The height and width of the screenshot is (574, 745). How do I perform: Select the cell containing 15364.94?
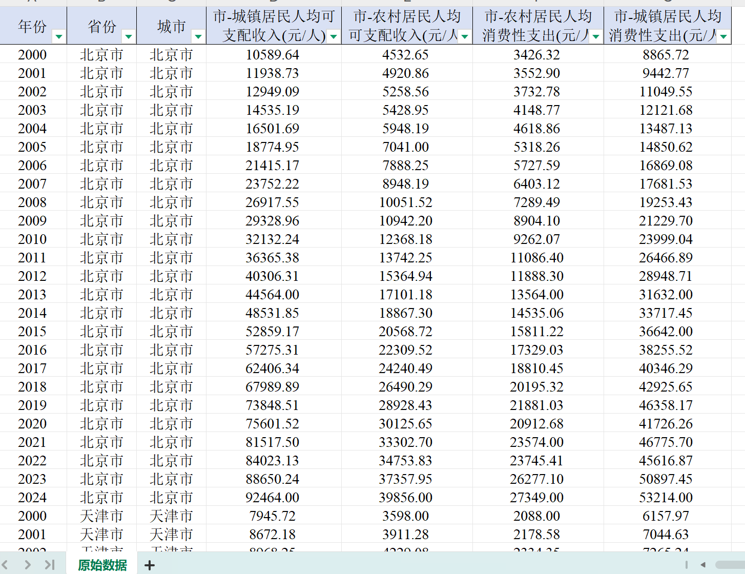(407, 276)
